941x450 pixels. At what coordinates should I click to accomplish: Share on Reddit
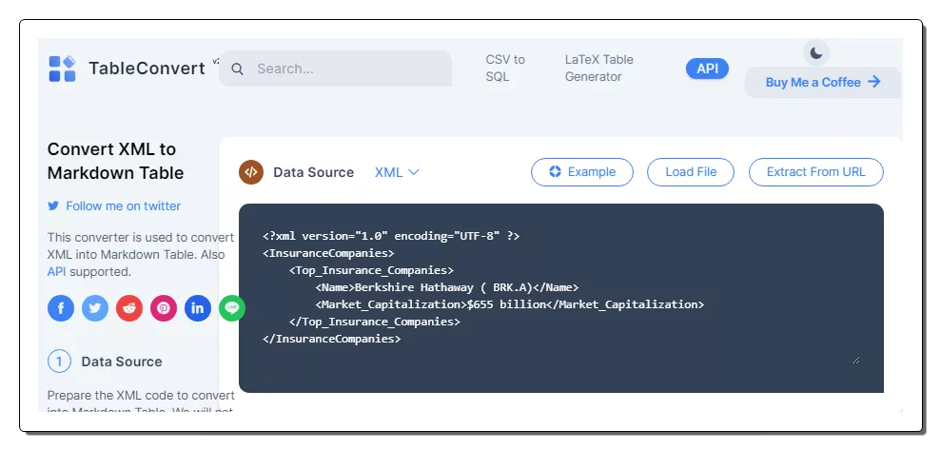click(129, 308)
